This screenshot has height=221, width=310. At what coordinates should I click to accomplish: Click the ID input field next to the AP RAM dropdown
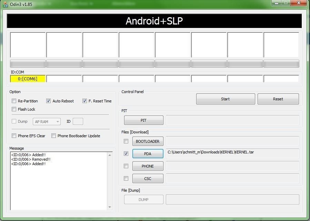tap(78, 121)
